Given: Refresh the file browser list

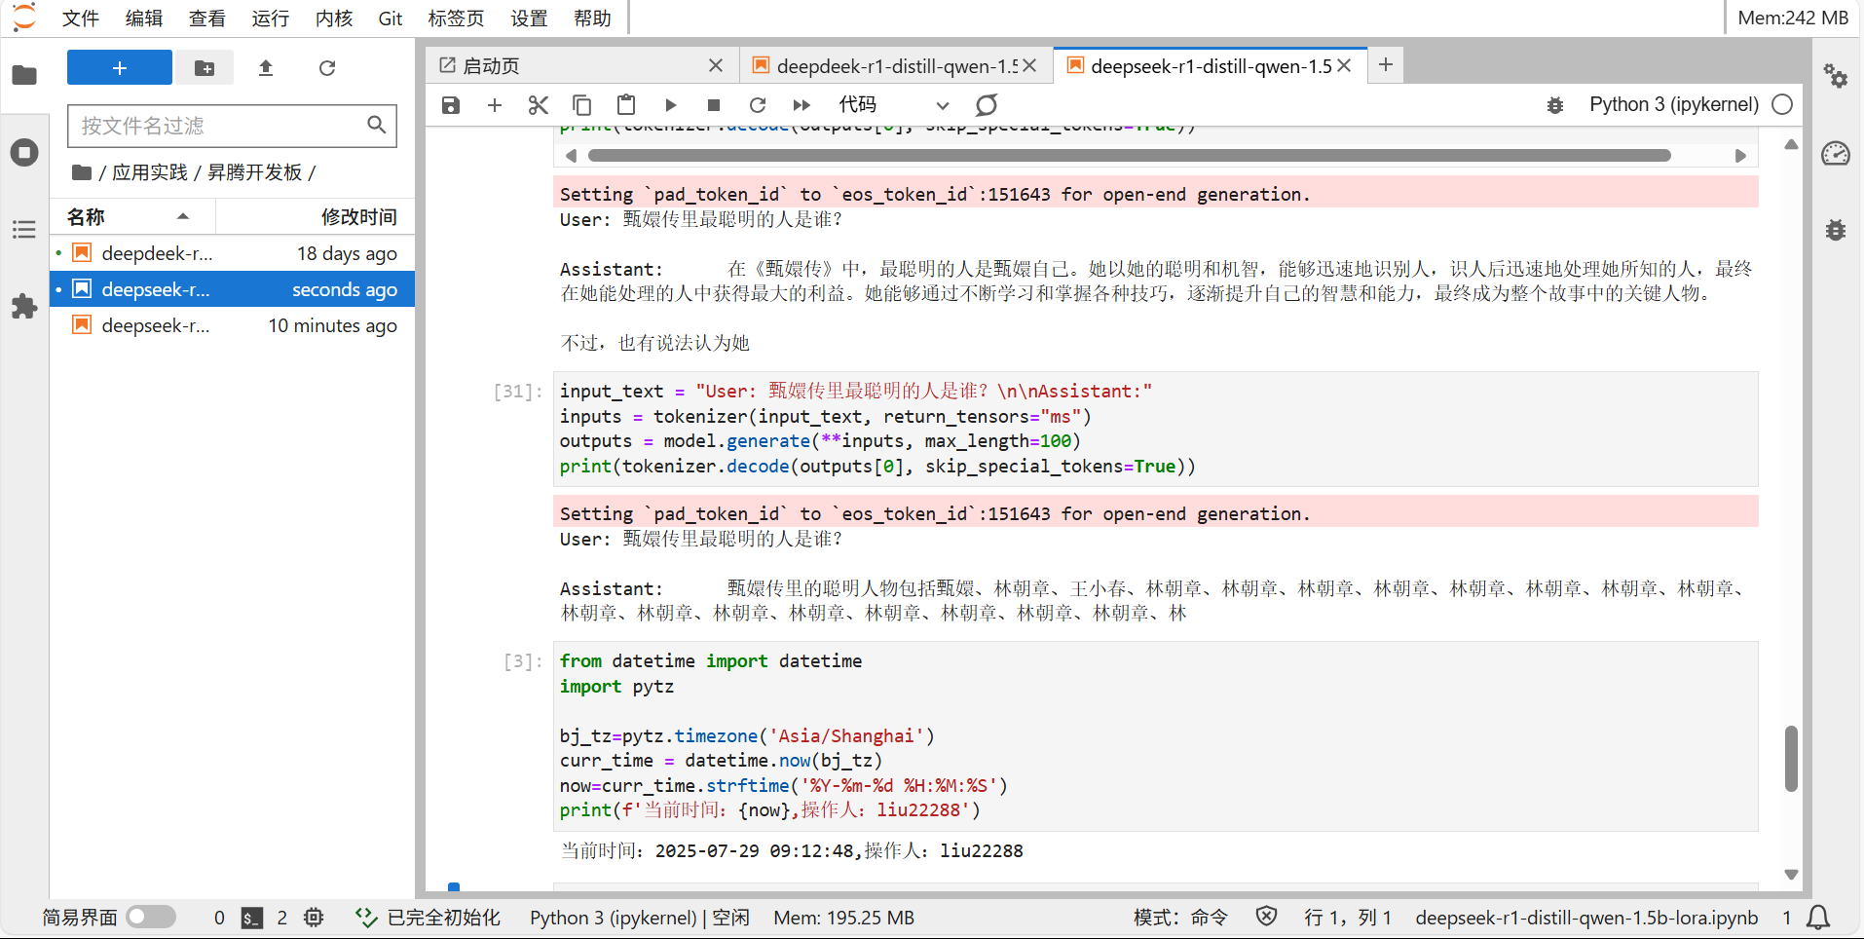Looking at the screenshot, I should point(327,68).
